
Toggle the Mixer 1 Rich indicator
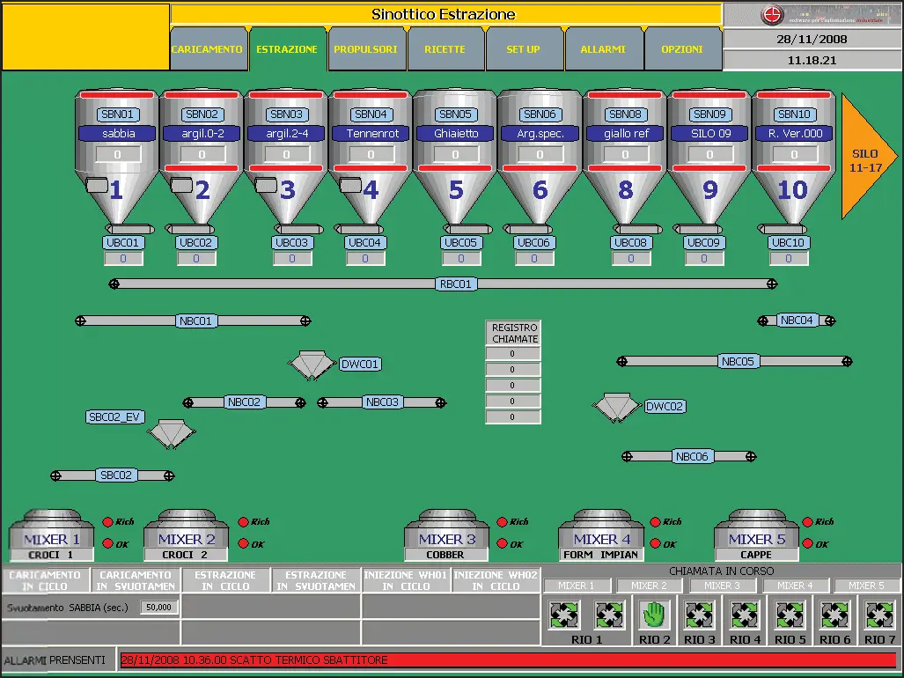[108, 521]
